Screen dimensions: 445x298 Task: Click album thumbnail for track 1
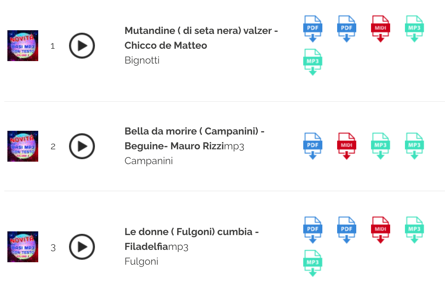tap(23, 46)
